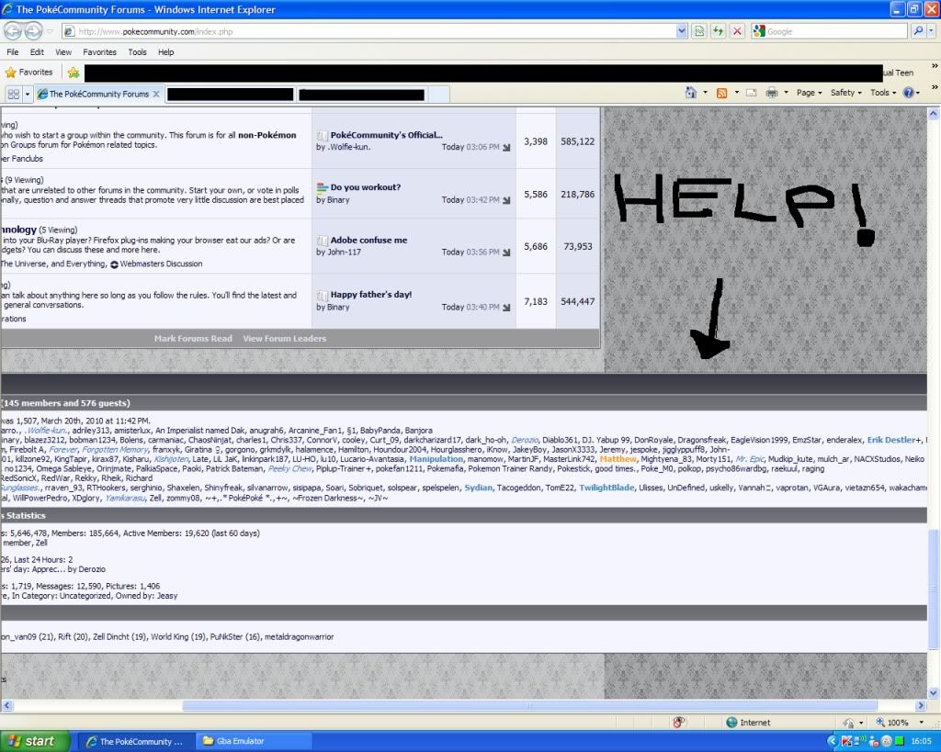Open the Page command bar menu

(809, 93)
